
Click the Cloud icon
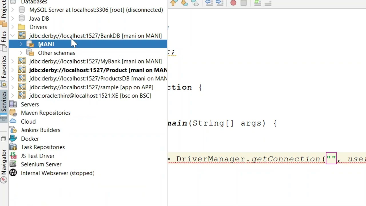pos(13,121)
